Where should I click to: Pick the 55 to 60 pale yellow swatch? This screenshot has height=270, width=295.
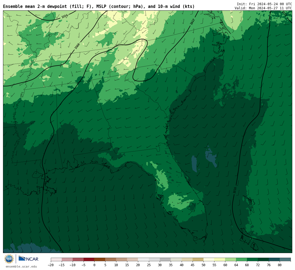pos(220,260)
